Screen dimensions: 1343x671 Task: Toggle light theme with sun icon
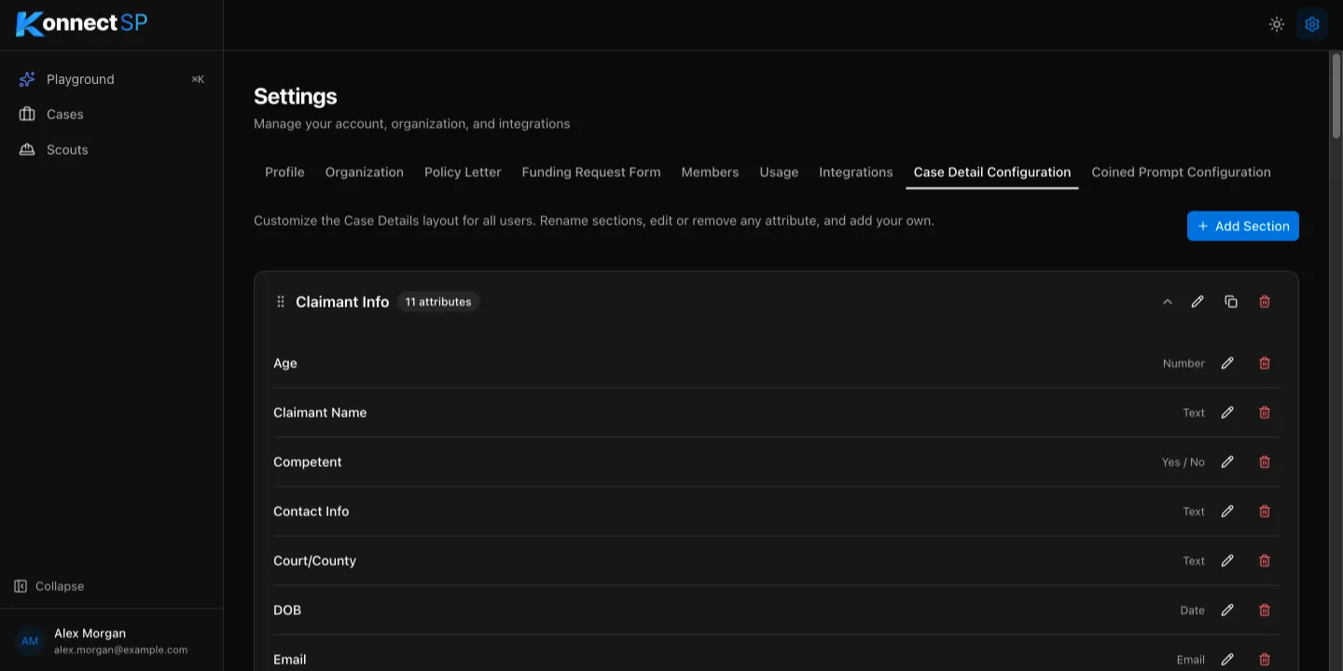(x=1277, y=24)
